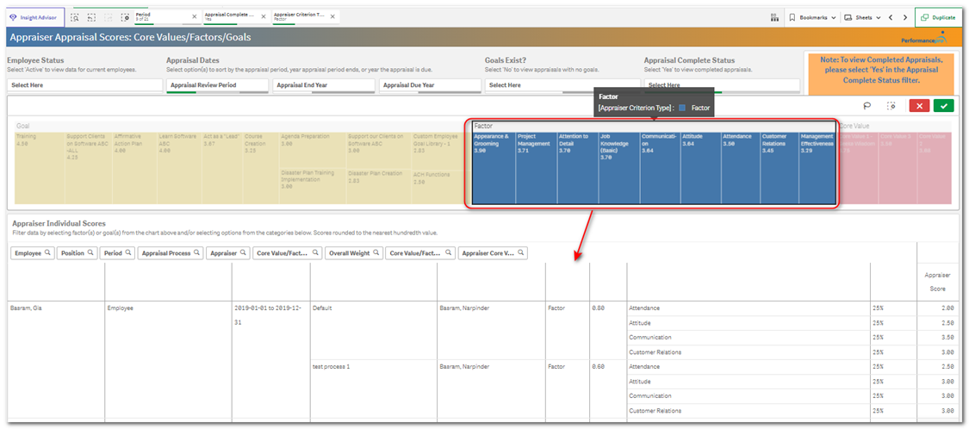
Task: Select Appearance & Grooming factor tile
Action: (494, 167)
